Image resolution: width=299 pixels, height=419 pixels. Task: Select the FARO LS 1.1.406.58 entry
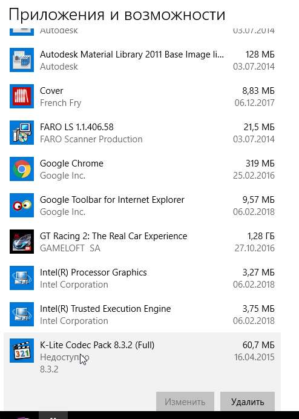[142, 133]
